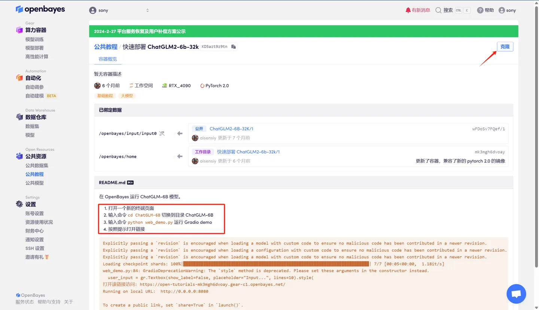Open Auto Modeling (自动建模) BETA page

34,96
